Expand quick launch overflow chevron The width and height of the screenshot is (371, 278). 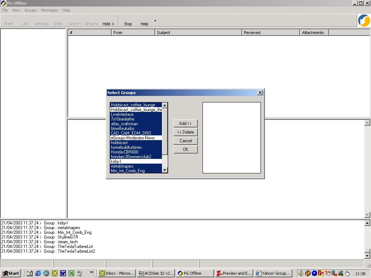[92, 272]
